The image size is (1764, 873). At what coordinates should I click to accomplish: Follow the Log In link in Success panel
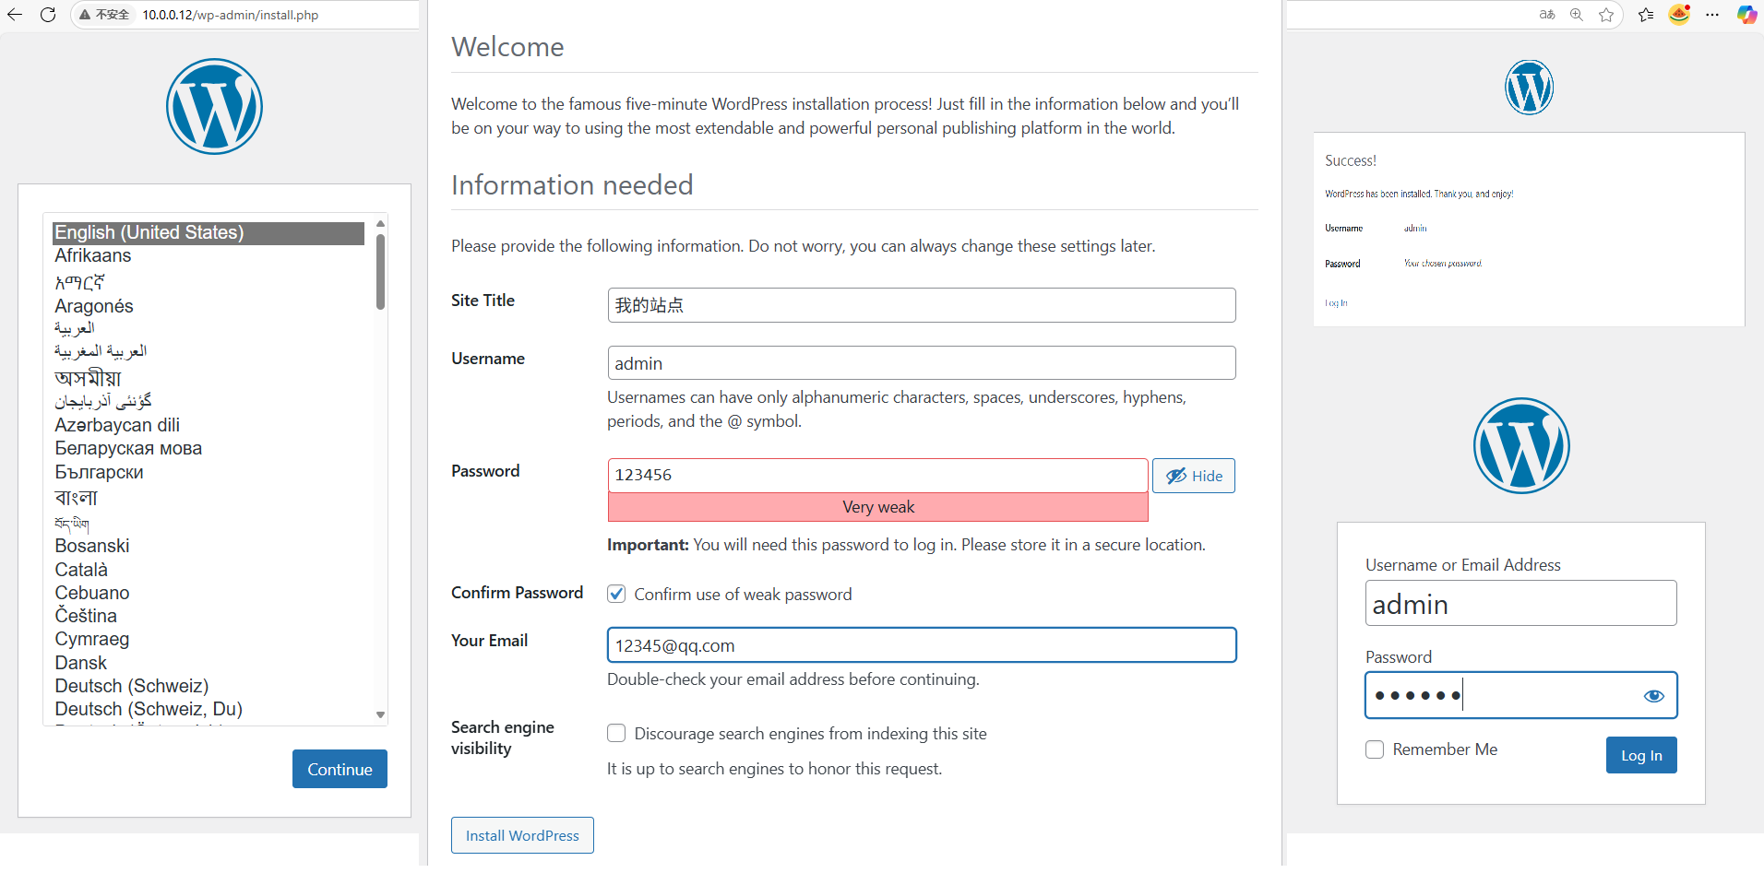[x=1336, y=303]
